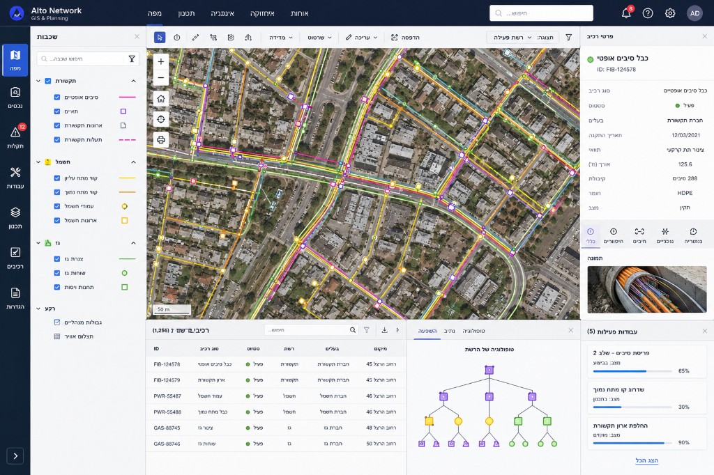Zoom in on the map with plus button
Viewport: 714px width, 475px height.
pyautogui.click(x=161, y=61)
